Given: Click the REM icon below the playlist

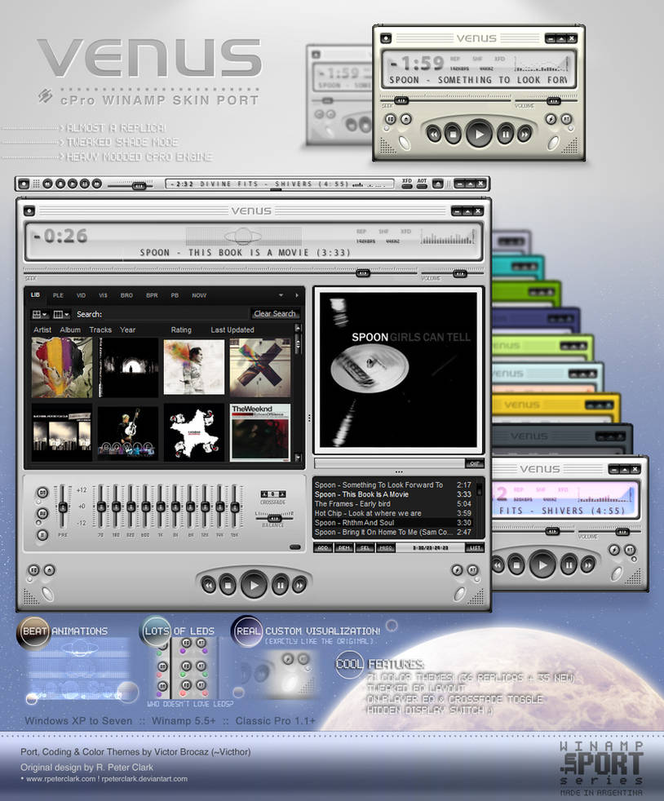Looking at the screenshot, I should (343, 548).
